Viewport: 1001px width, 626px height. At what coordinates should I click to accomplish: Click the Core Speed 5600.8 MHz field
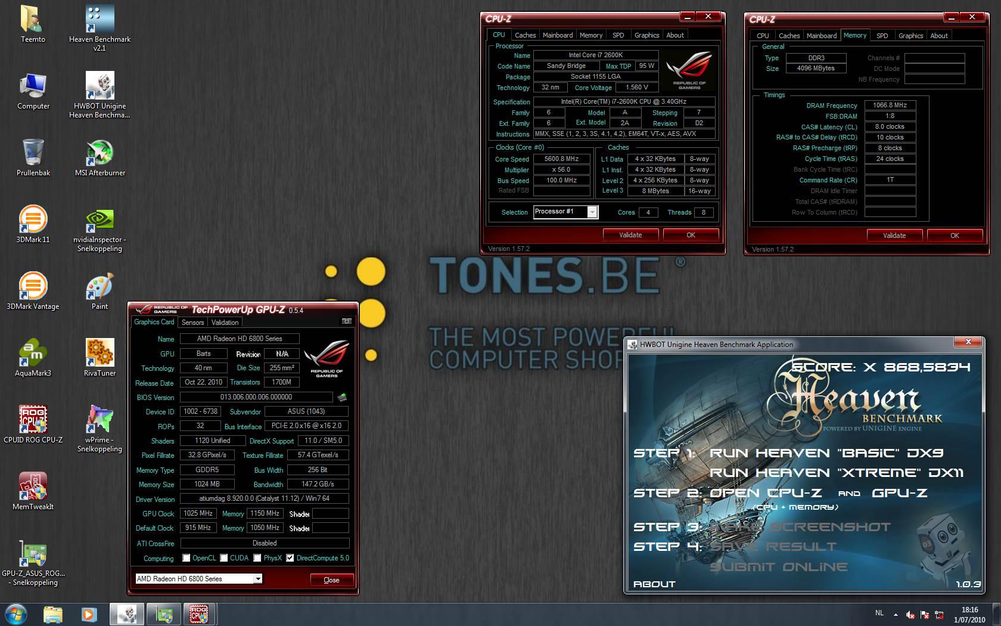pos(561,159)
